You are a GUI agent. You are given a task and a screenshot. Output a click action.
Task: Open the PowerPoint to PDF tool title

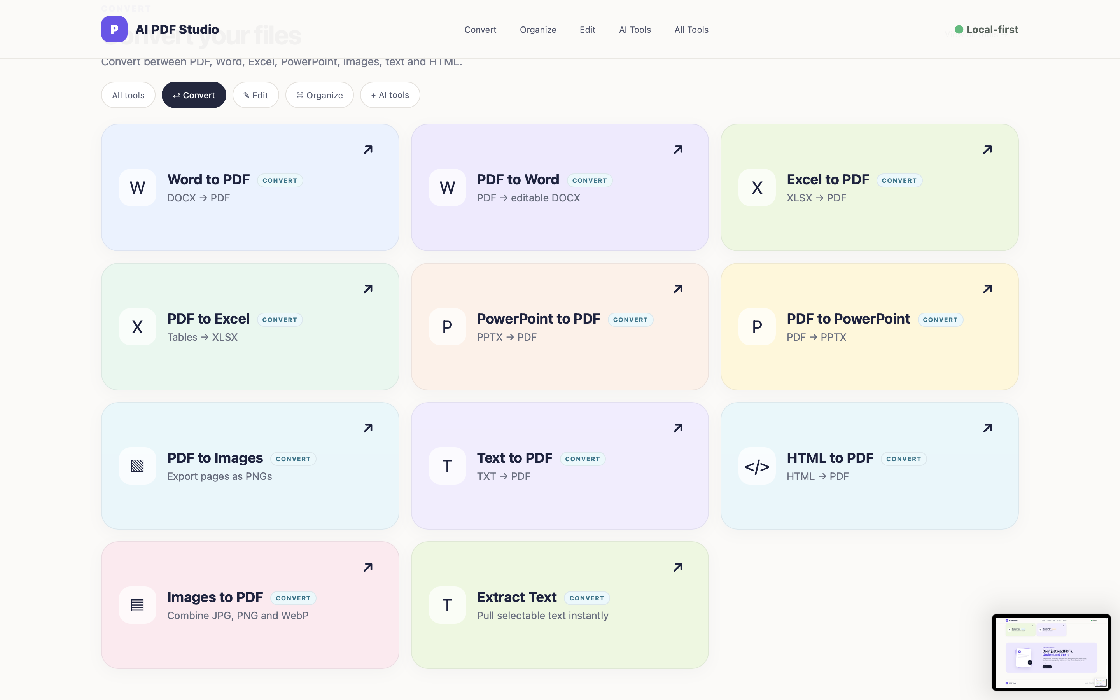(538, 319)
